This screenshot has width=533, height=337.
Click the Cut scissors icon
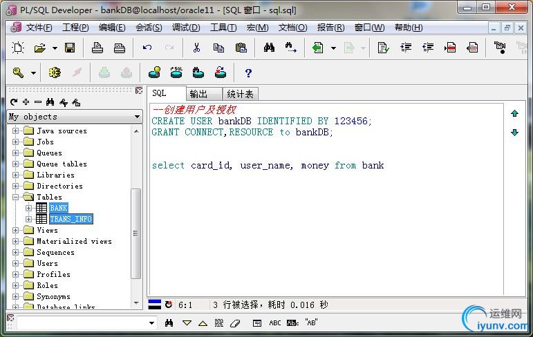196,48
